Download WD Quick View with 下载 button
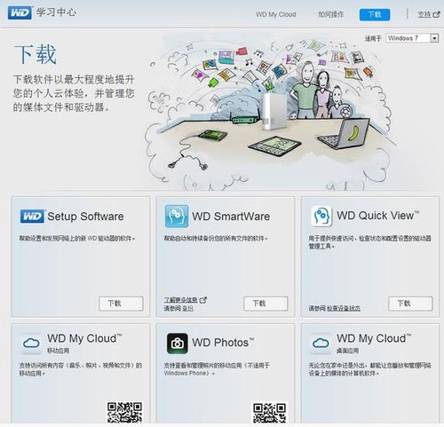The height and width of the screenshot is (427, 444). pyautogui.click(x=410, y=304)
